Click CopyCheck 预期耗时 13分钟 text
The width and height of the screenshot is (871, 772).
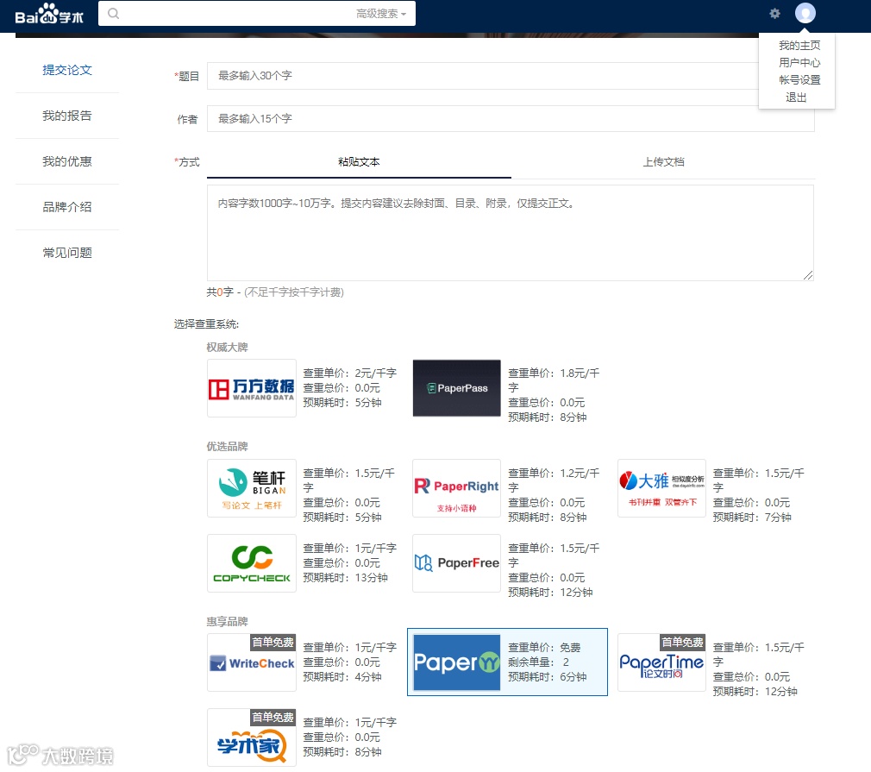click(x=345, y=577)
